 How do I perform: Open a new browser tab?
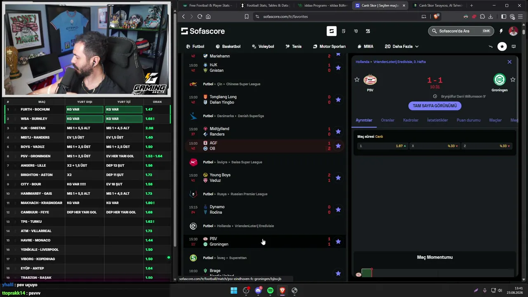(x=471, y=5)
